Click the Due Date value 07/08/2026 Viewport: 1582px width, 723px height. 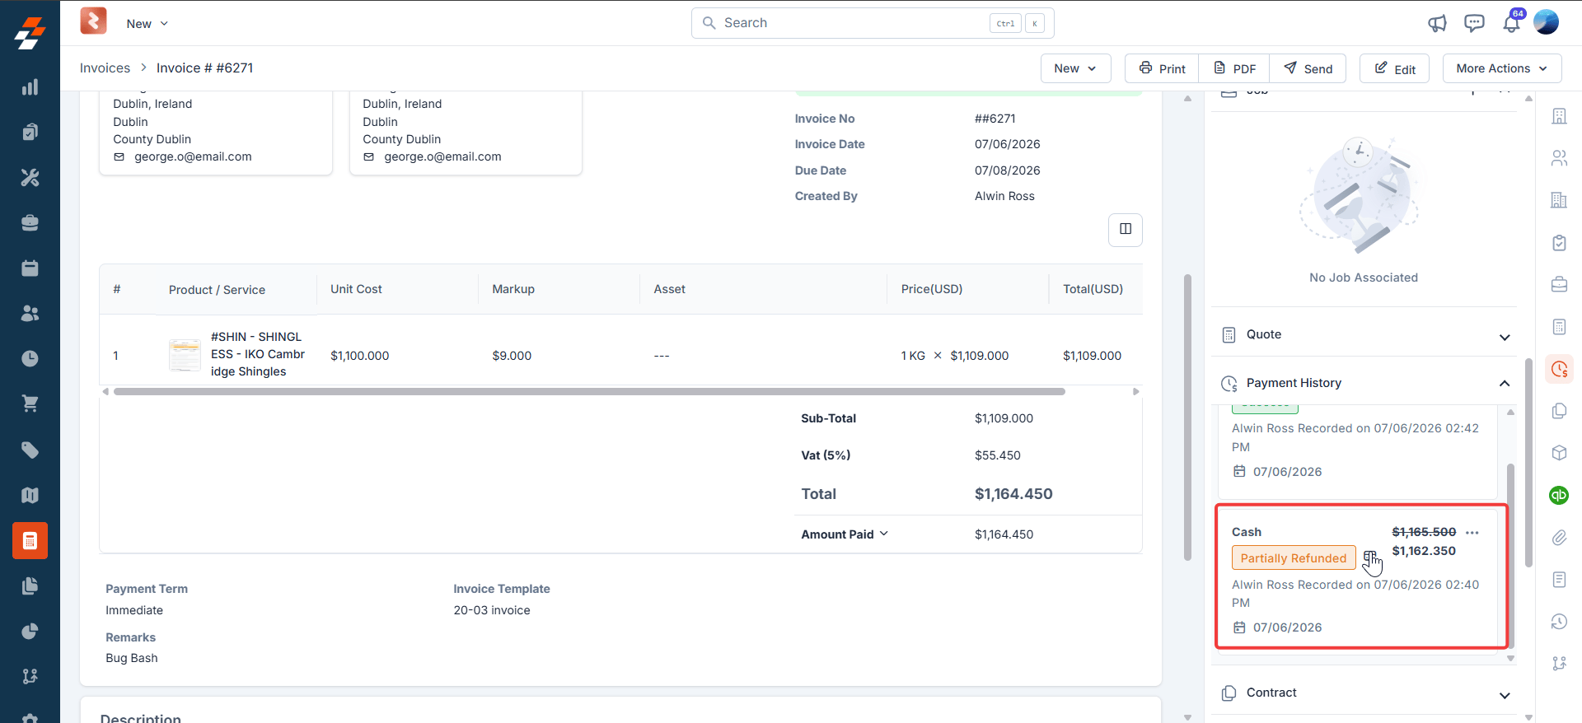coord(1007,170)
